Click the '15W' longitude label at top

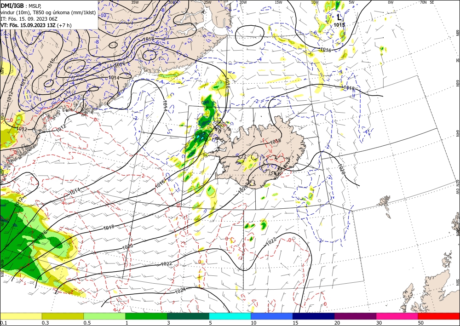(278, 2)
